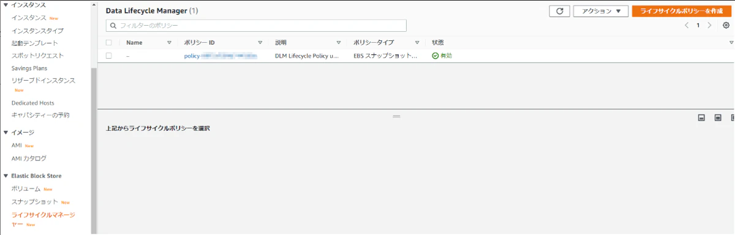Viewport: 735px width, 235px height.
Task: Grab the split panel resize handle
Action: 396,116
